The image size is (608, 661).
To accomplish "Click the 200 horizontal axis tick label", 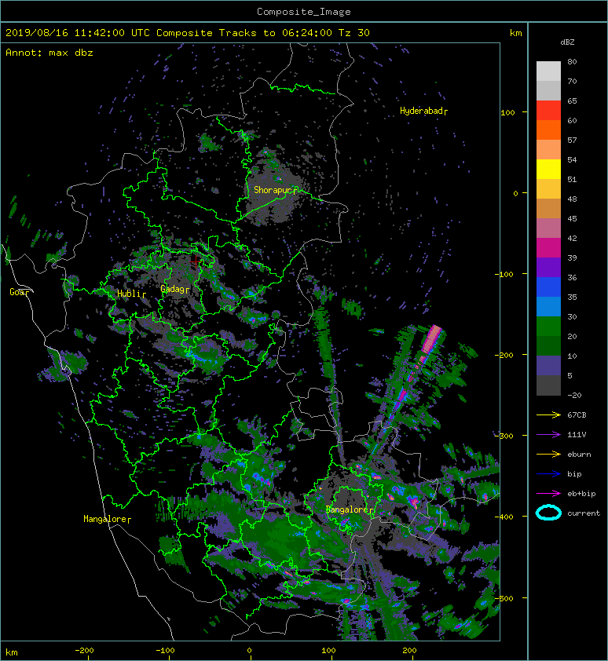I will pyautogui.click(x=408, y=651).
